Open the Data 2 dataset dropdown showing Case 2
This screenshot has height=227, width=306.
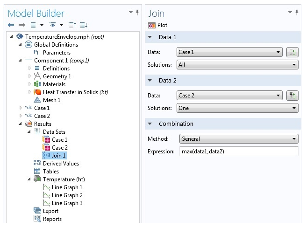[229, 96]
